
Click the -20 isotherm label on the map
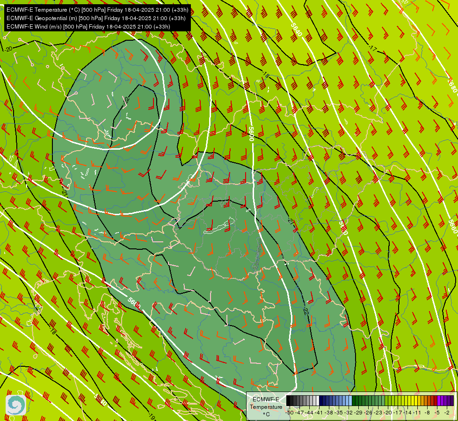click(8, 49)
